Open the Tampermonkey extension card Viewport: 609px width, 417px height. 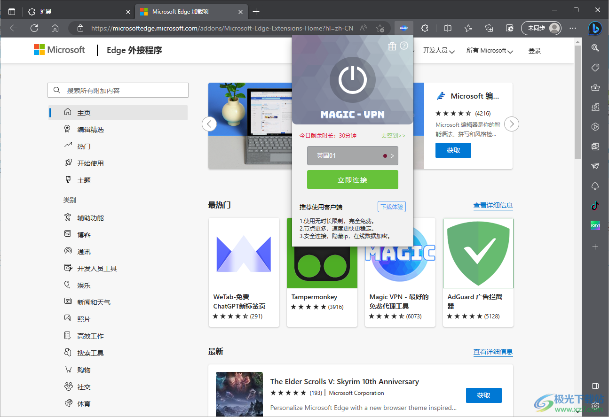point(322,272)
